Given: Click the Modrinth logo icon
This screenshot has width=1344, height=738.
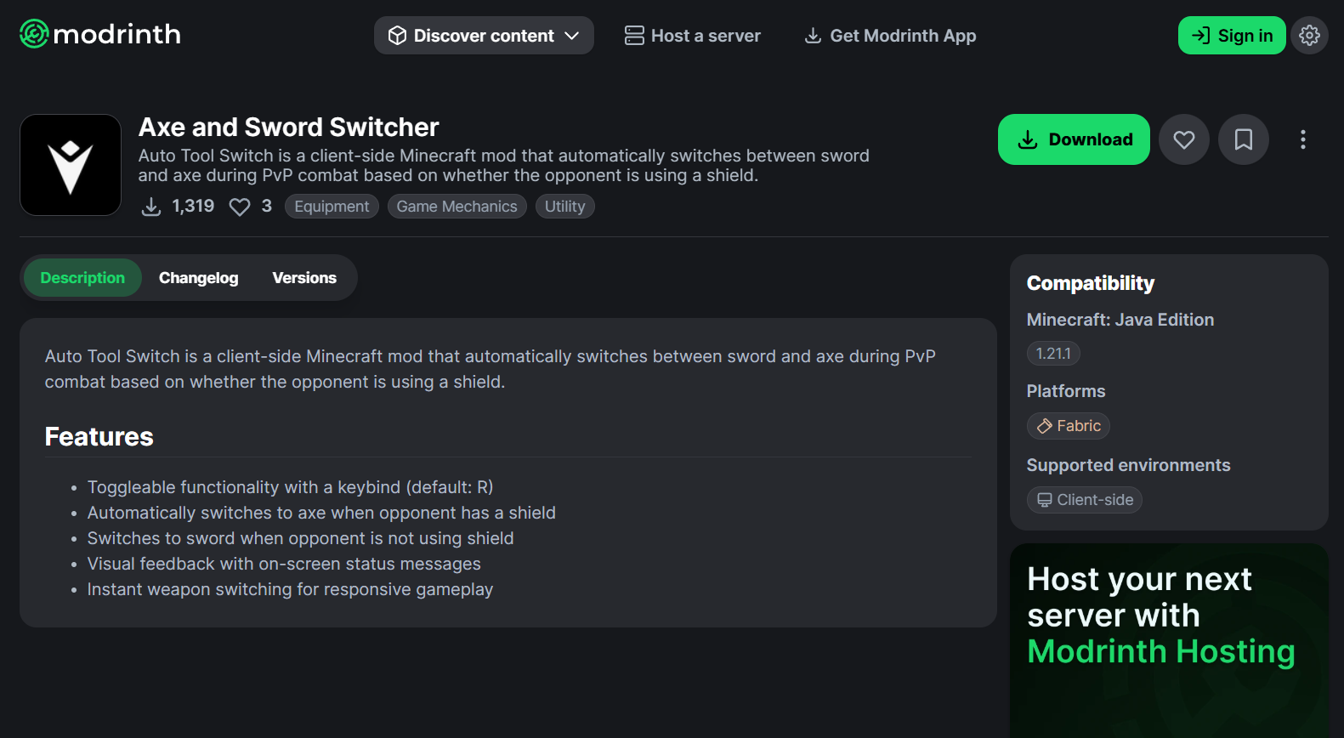Looking at the screenshot, I should coord(34,34).
